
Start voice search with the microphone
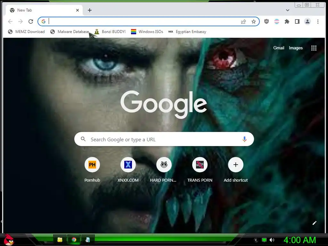point(244,139)
